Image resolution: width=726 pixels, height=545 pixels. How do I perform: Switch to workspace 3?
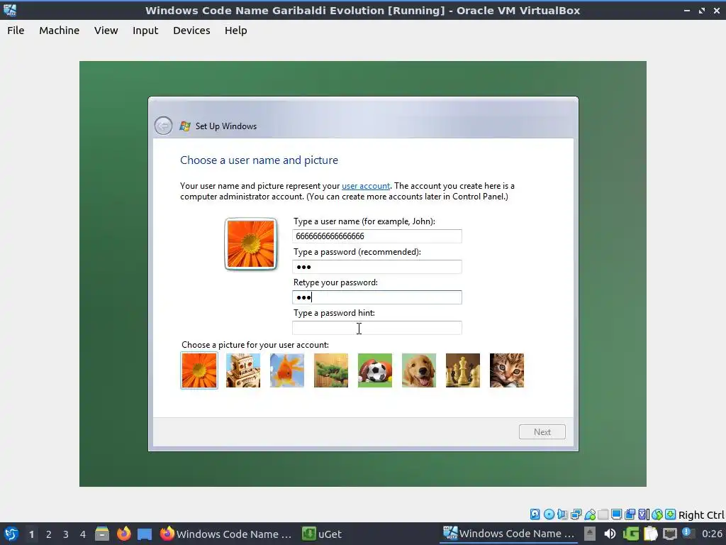coord(66,534)
